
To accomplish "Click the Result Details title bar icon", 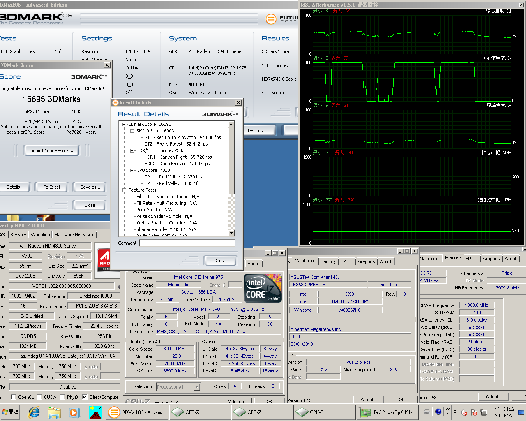I will 115,103.
